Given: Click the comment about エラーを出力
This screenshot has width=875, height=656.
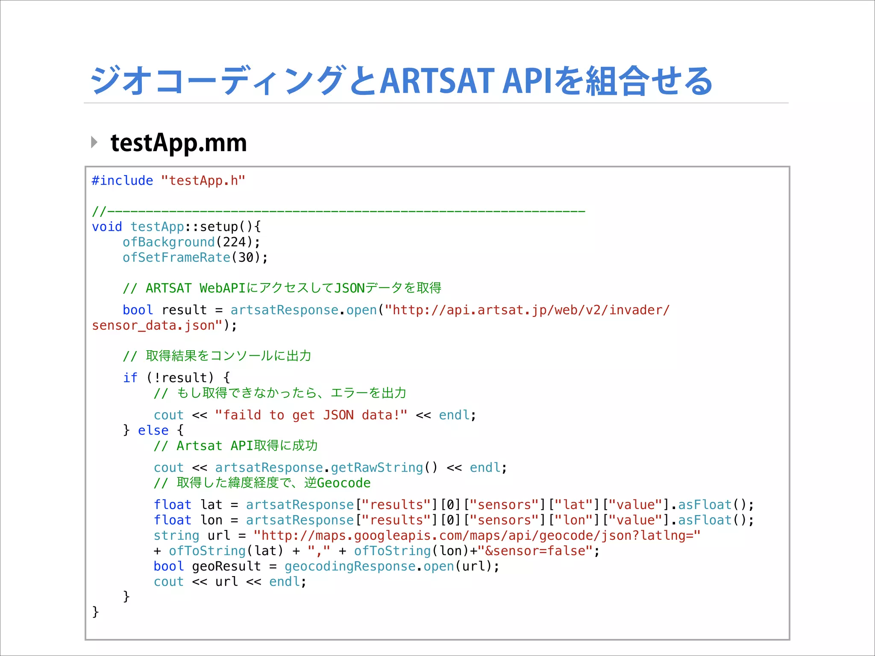Looking at the screenshot, I should tap(280, 392).
